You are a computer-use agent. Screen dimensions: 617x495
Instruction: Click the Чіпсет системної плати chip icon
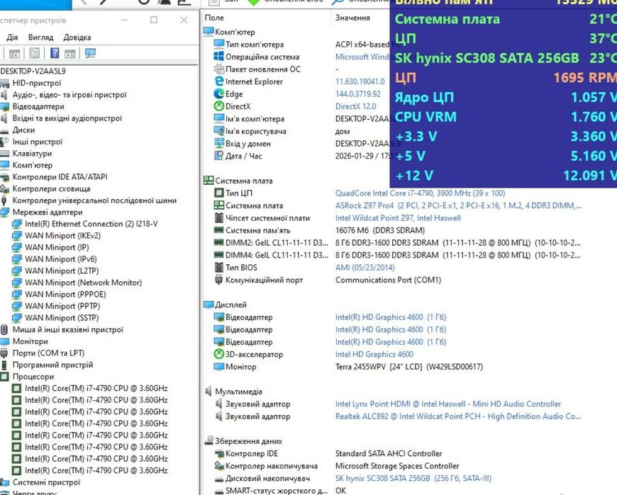tap(218, 217)
